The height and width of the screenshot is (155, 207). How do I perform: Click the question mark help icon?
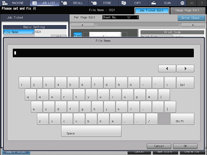pos(202,3)
